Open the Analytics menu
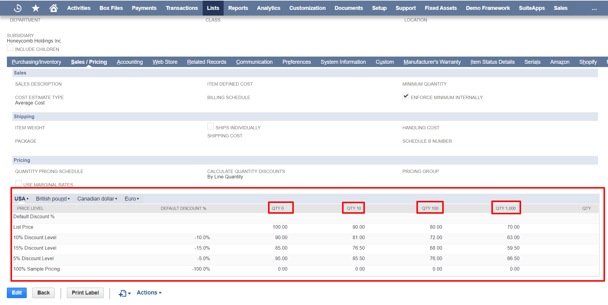Screen dimensions: 608x305 pos(269,8)
